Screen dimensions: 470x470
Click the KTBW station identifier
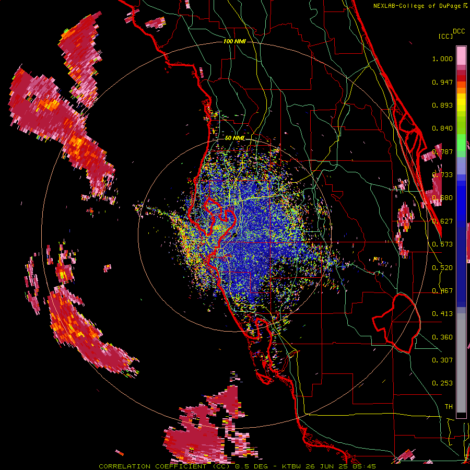[292, 466]
